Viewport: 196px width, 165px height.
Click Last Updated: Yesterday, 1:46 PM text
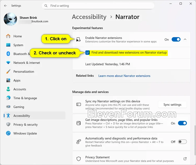(x=108, y=64)
